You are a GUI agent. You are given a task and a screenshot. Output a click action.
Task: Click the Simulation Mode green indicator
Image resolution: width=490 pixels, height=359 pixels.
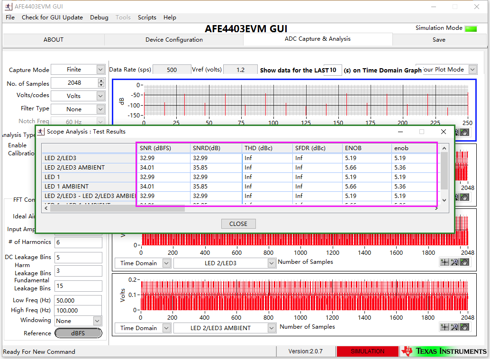click(x=471, y=28)
